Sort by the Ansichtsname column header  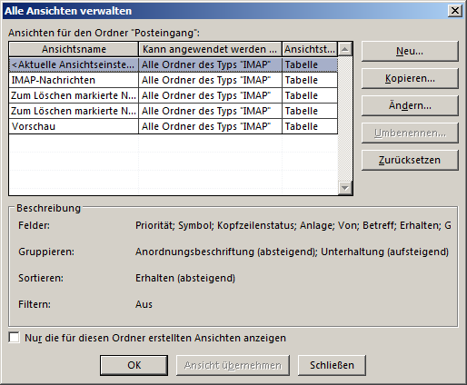pyautogui.click(x=74, y=49)
